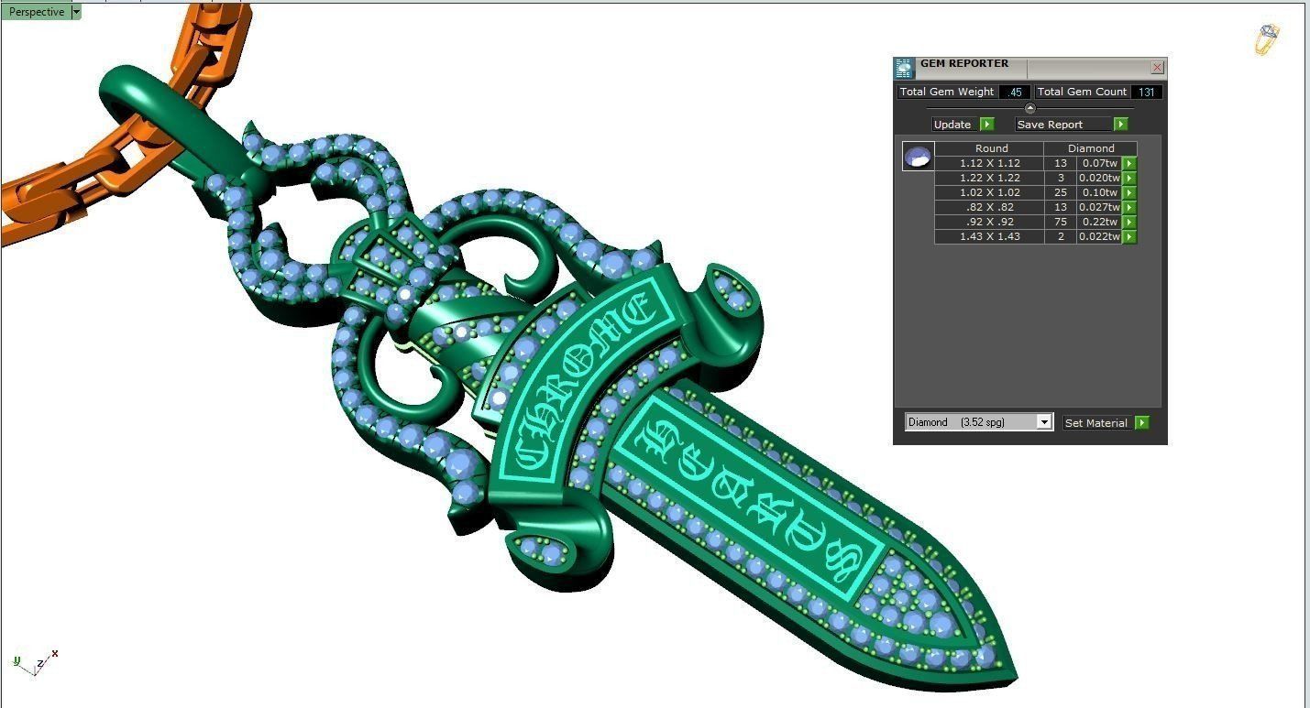1310x708 pixels.
Task: Click green arrow for the 0.020tw row
Action: 1129,178
